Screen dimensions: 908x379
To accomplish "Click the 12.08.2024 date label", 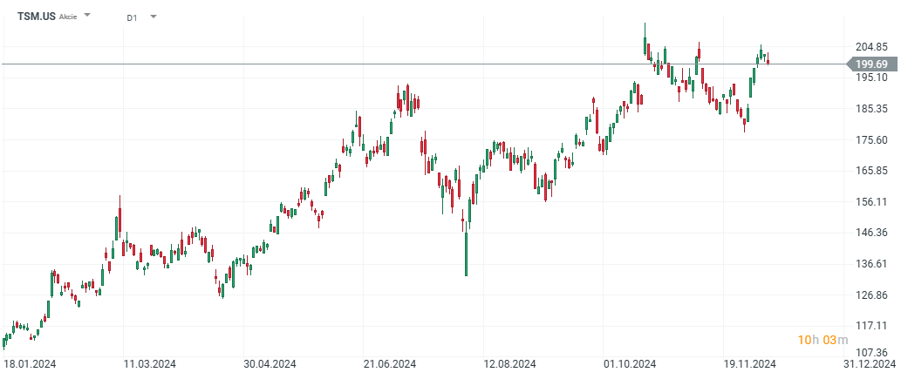I will click(511, 363).
